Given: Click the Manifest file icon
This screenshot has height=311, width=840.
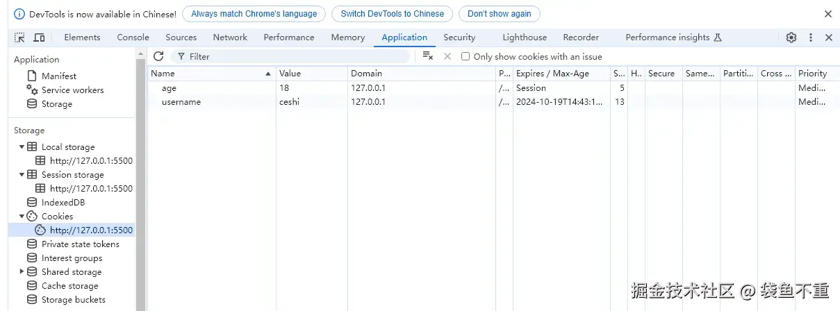Looking at the screenshot, I should point(32,76).
